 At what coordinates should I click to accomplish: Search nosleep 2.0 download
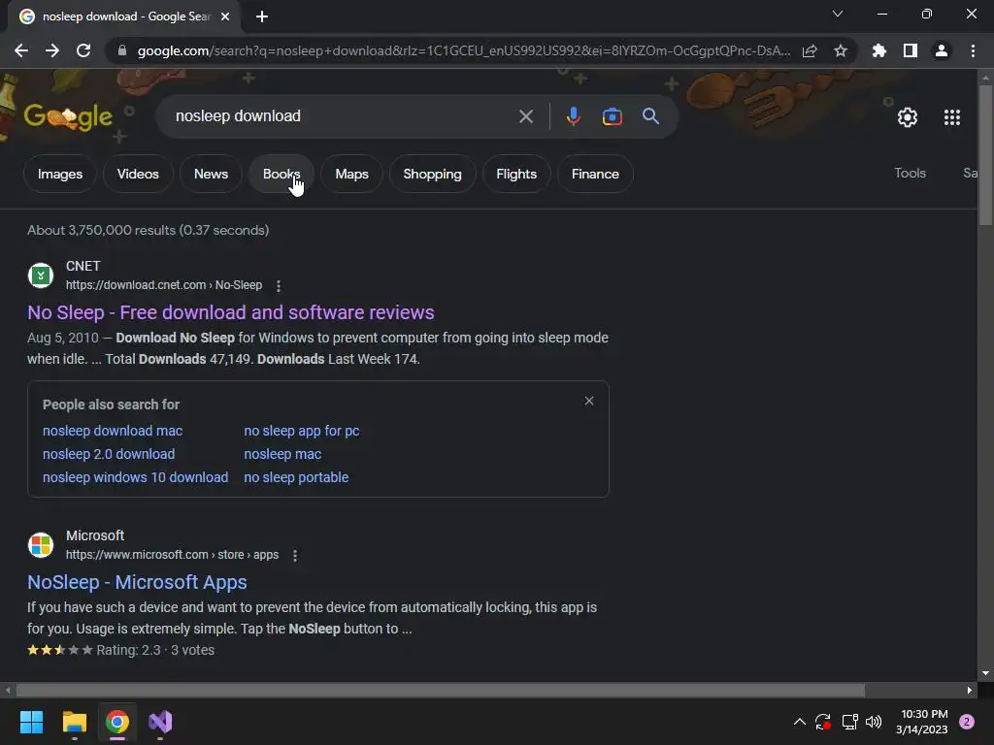tap(109, 454)
